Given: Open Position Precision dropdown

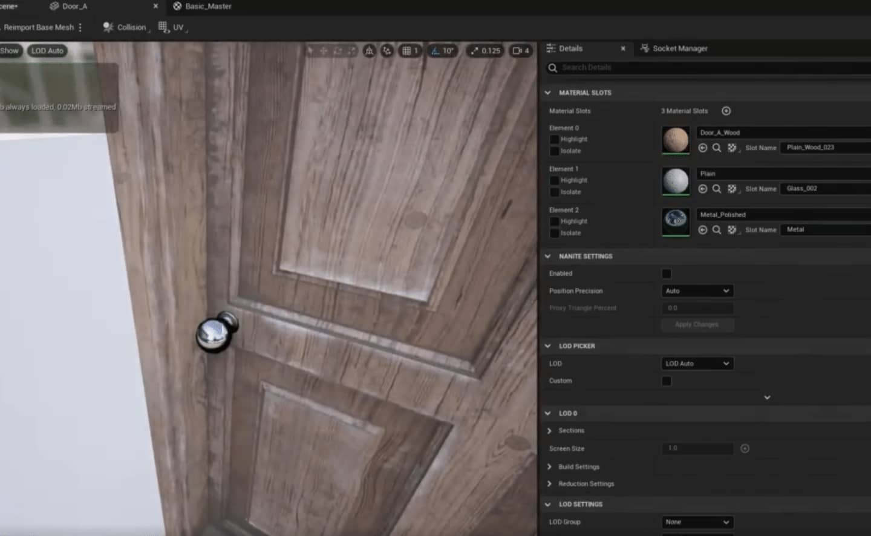Looking at the screenshot, I should click(x=697, y=291).
